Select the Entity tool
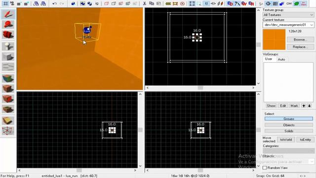The image size is (316, 178). point(8,46)
